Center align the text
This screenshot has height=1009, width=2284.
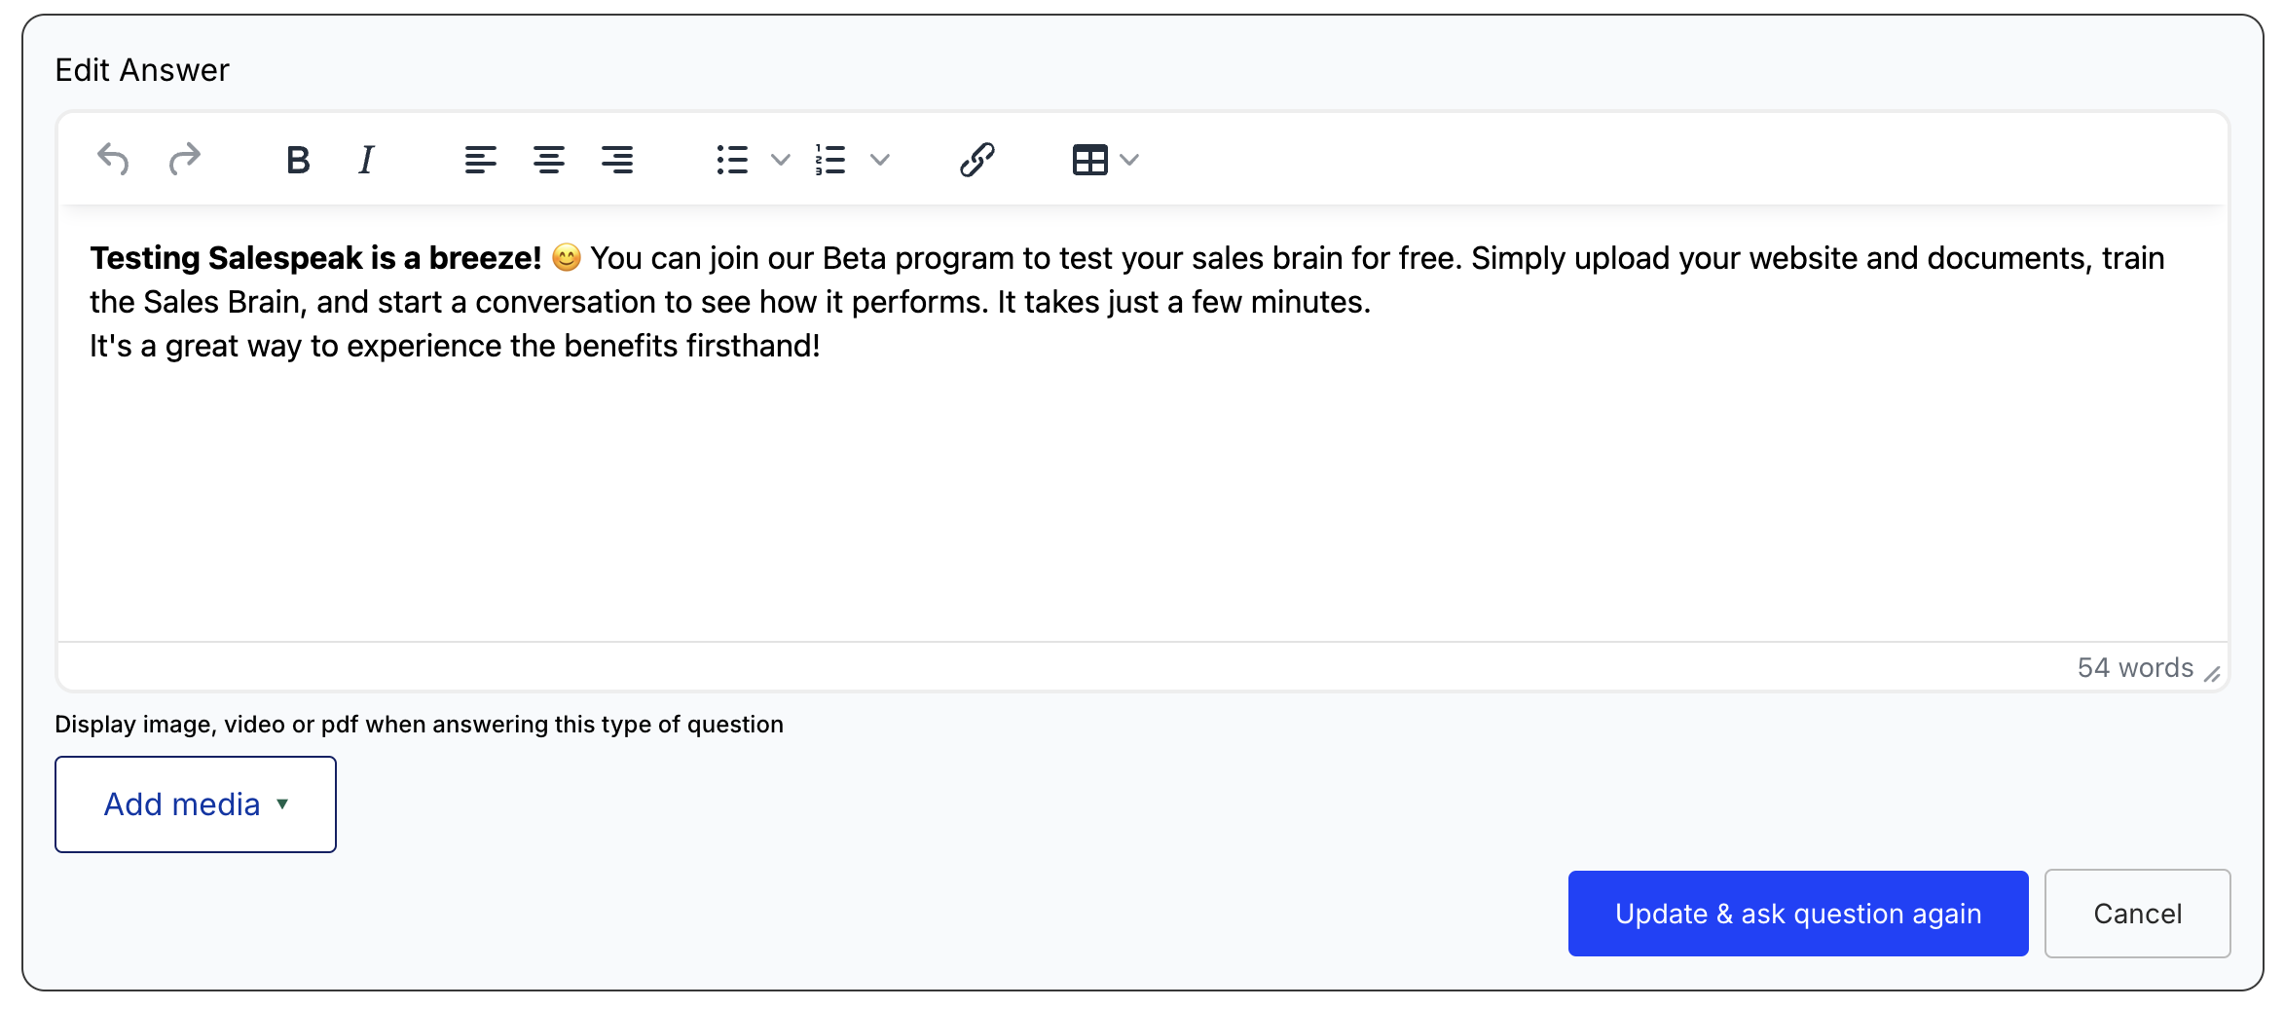[549, 159]
